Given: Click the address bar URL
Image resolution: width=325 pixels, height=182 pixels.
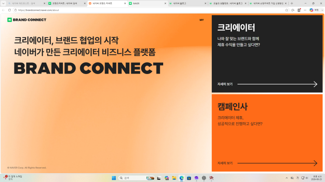Looking at the screenshot, I should tap(38, 10).
